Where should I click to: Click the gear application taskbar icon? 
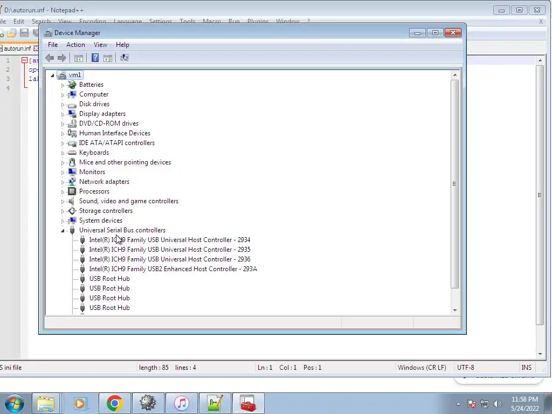pyautogui.click(x=148, y=403)
